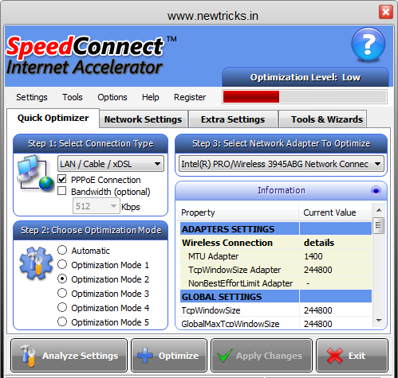
Task: Choose Optimization Mode 4
Action: click(x=62, y=307)
